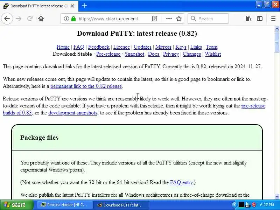
Task: Click the network activity tray icon
Action: click(248, 205)
